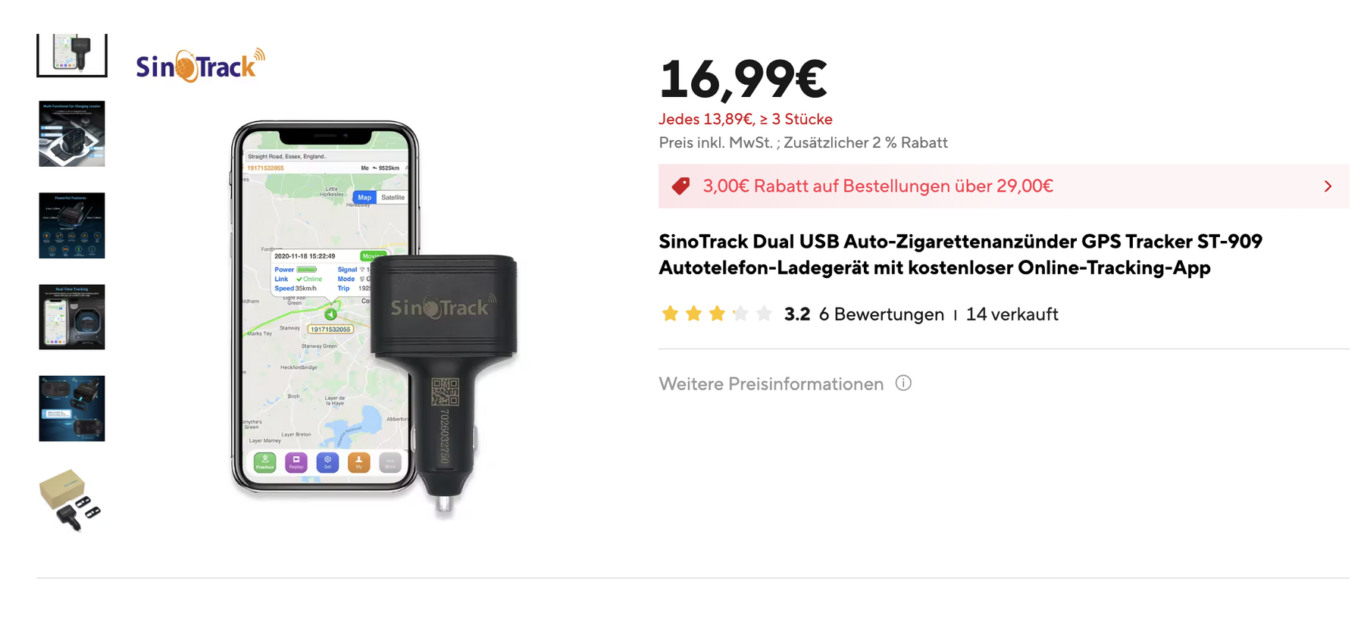
Task: Select the Real Time Tracking thumbnail
Action: click(72, 317)
